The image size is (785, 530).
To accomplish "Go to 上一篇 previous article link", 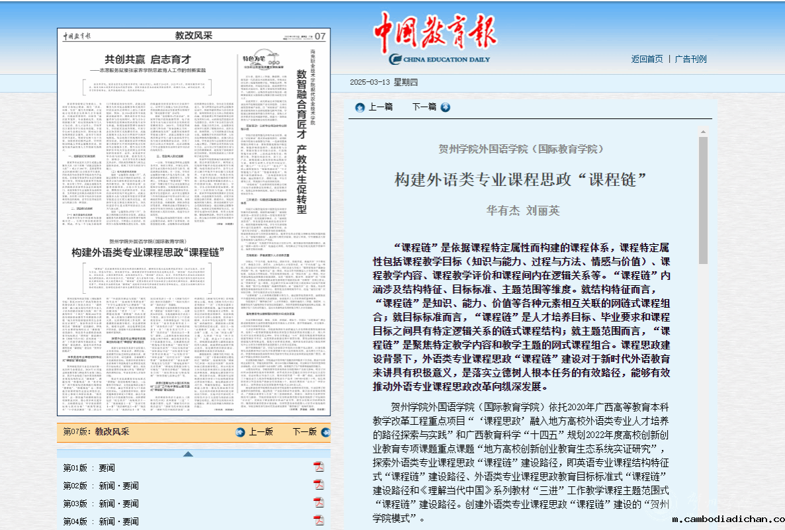I will tap(381, 107).
